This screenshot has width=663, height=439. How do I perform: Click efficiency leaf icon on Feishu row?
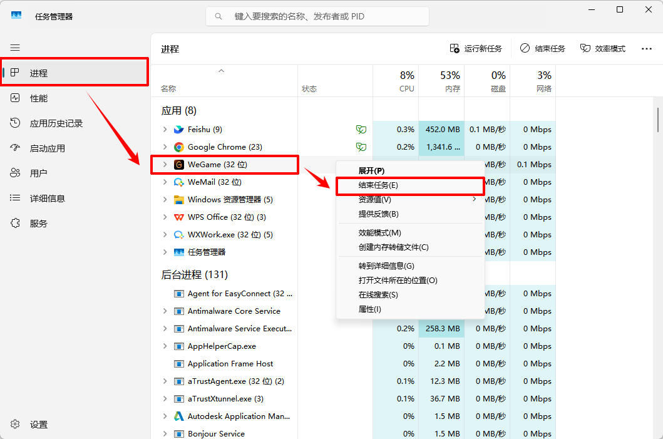[x=361, y=130]
